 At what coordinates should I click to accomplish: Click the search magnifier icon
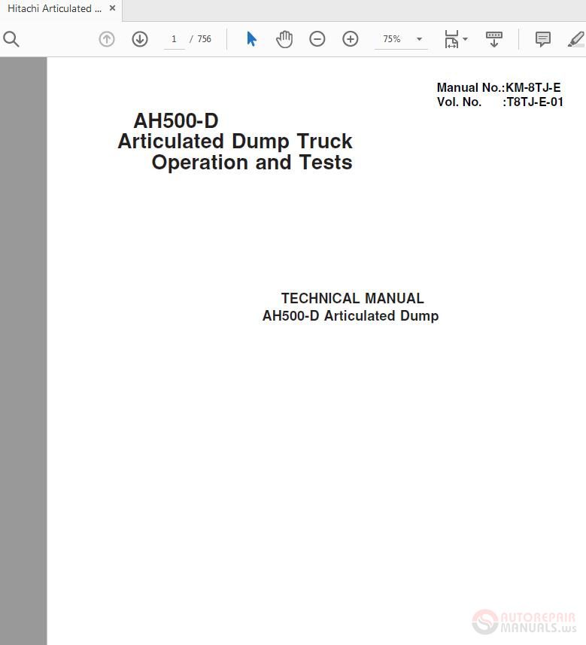click(11, 39)
